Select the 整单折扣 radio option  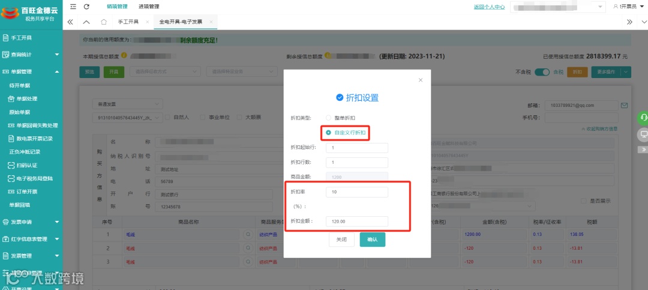click(329, 118)
